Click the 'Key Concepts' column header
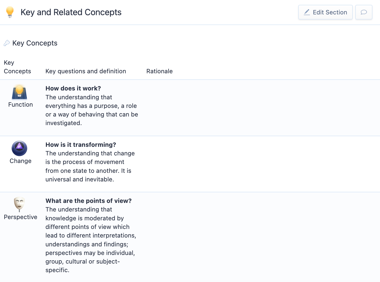Image resolution: width=380 pixels, height=282 pixels. pyautogui.click(x=17, y=67)
